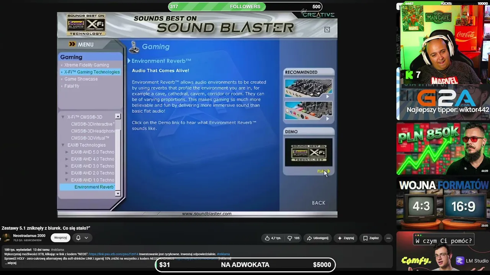Select CMSS-3DHeadphone tree item
Image resolution: width=490 pixels, height=275 pixels.
tap(93, 131)
